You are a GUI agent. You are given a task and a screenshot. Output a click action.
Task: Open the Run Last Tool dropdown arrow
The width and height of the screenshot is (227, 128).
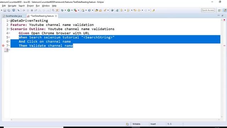(x=78, y=10)
